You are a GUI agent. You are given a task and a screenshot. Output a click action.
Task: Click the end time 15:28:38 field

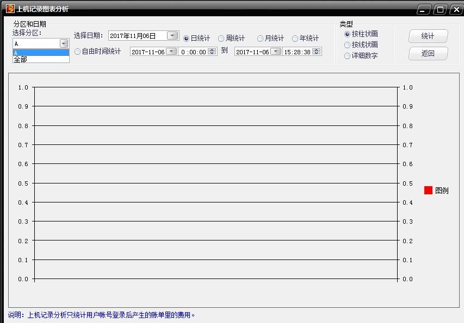coord(297,52)
